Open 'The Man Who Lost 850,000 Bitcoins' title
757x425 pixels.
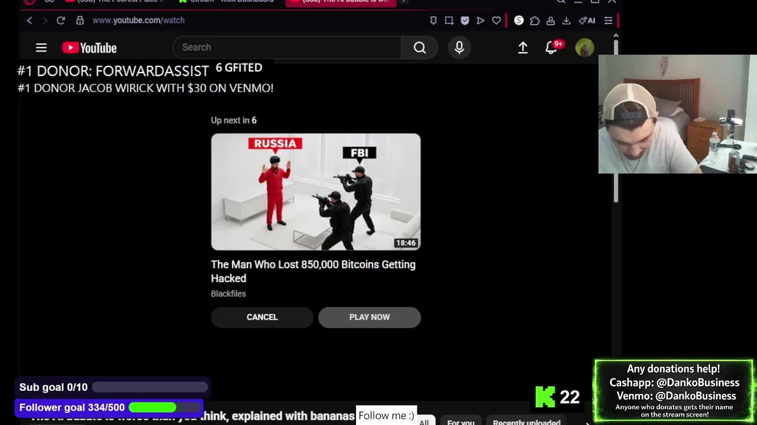[x=313, y=272]
